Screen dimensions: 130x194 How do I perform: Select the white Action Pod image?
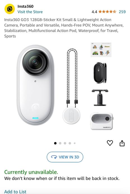click(x=102, y=121)
